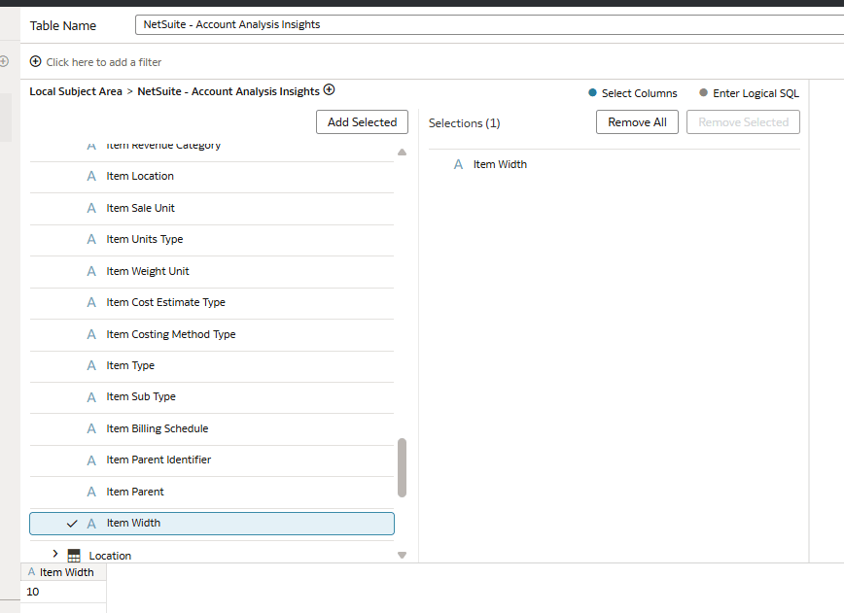This screenshot has width=844, height=613.
Task: Click the add filter plus icon
Action: coord(36,61)
